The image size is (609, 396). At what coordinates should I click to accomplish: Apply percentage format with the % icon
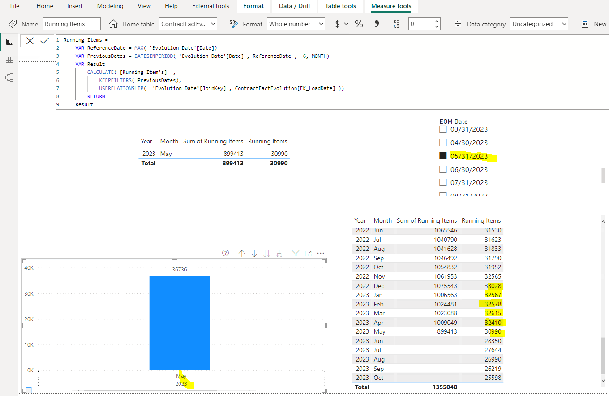pos(359,24)
